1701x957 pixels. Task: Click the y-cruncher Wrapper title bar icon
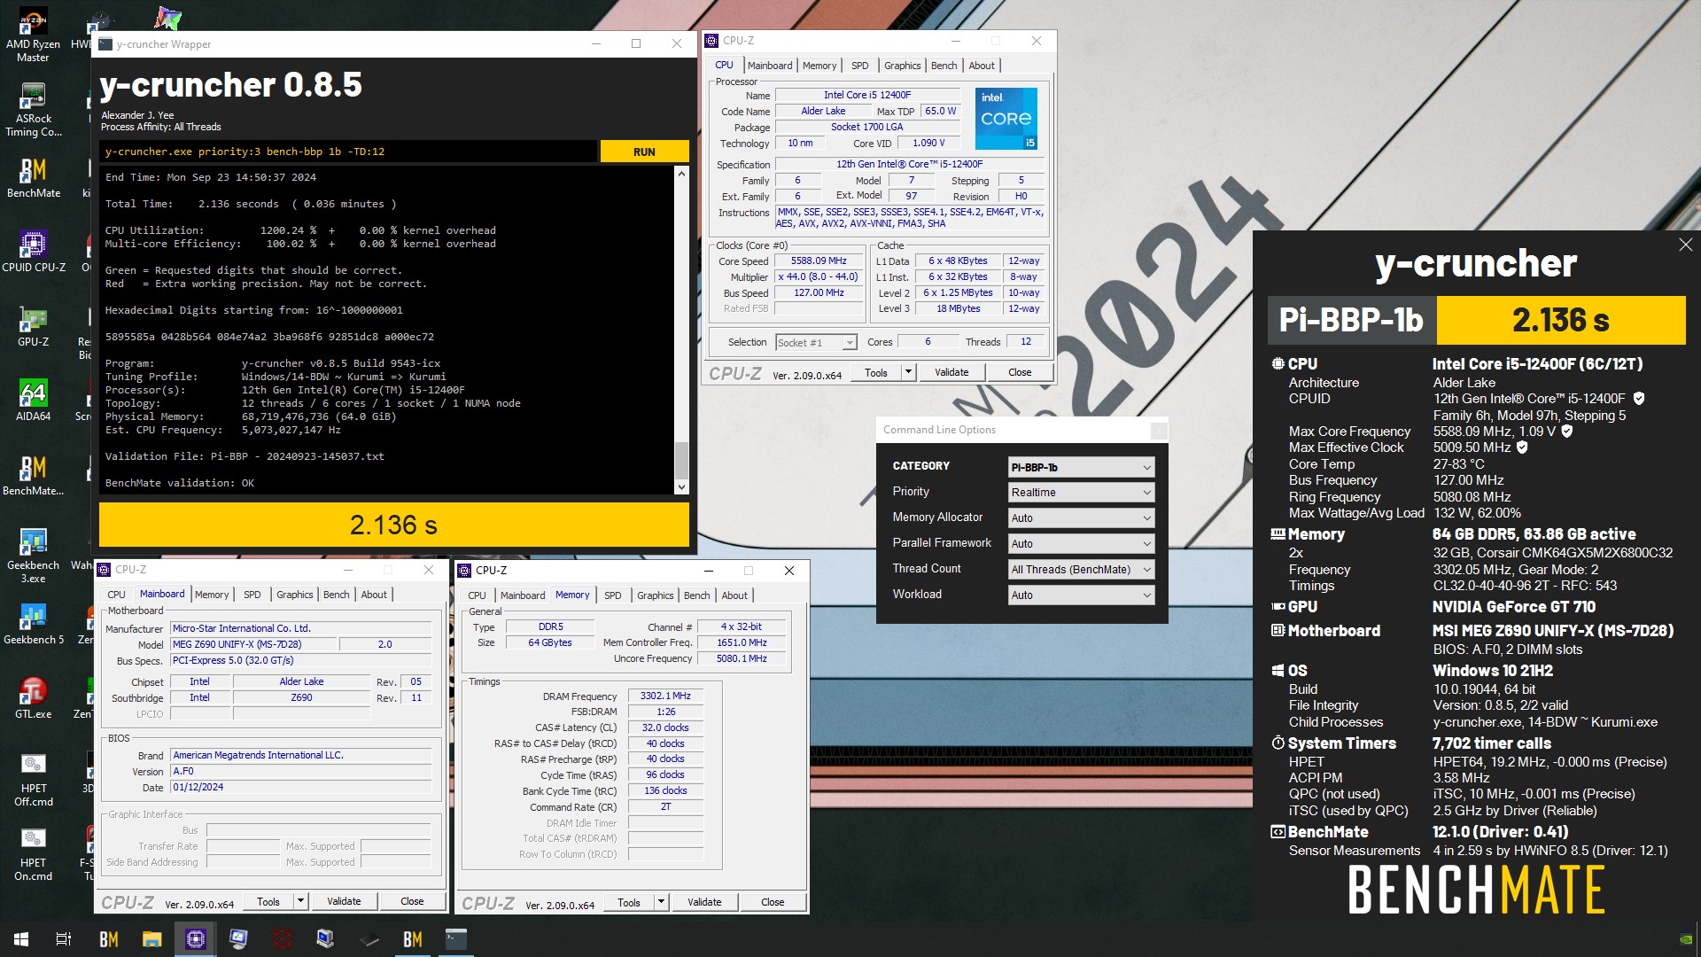click(x=105, y=43)
